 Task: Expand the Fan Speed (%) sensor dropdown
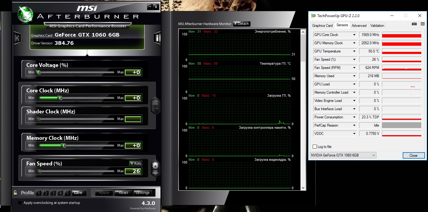click(354, 59)
